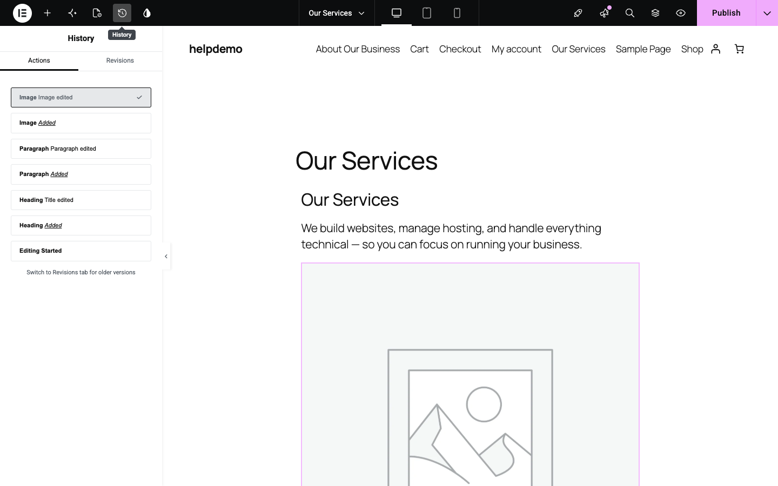Click the History panel title

coord(81,38)
